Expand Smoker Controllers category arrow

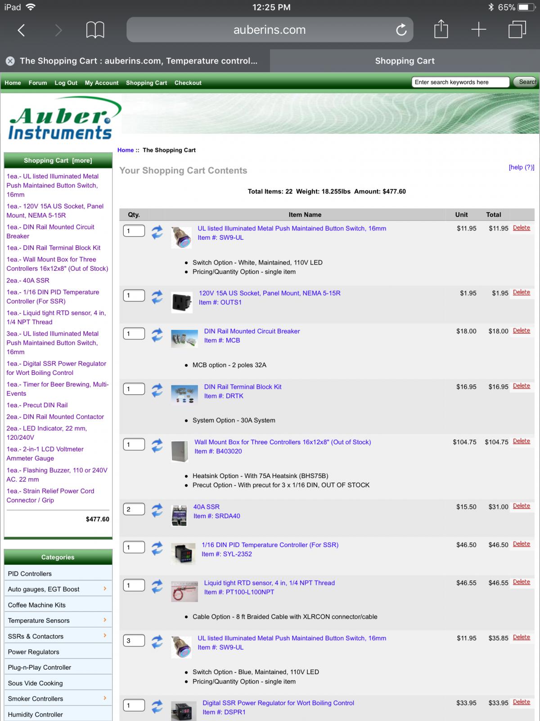click(x=105, y=698)
